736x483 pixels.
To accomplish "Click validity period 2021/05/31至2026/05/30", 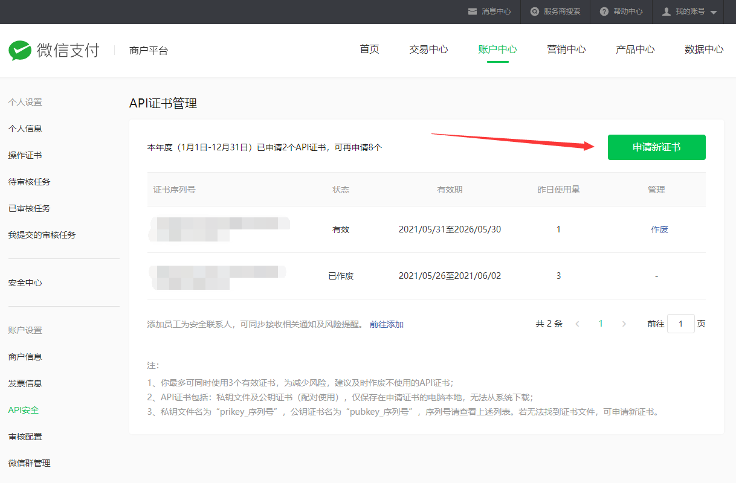I will (450, 229).
